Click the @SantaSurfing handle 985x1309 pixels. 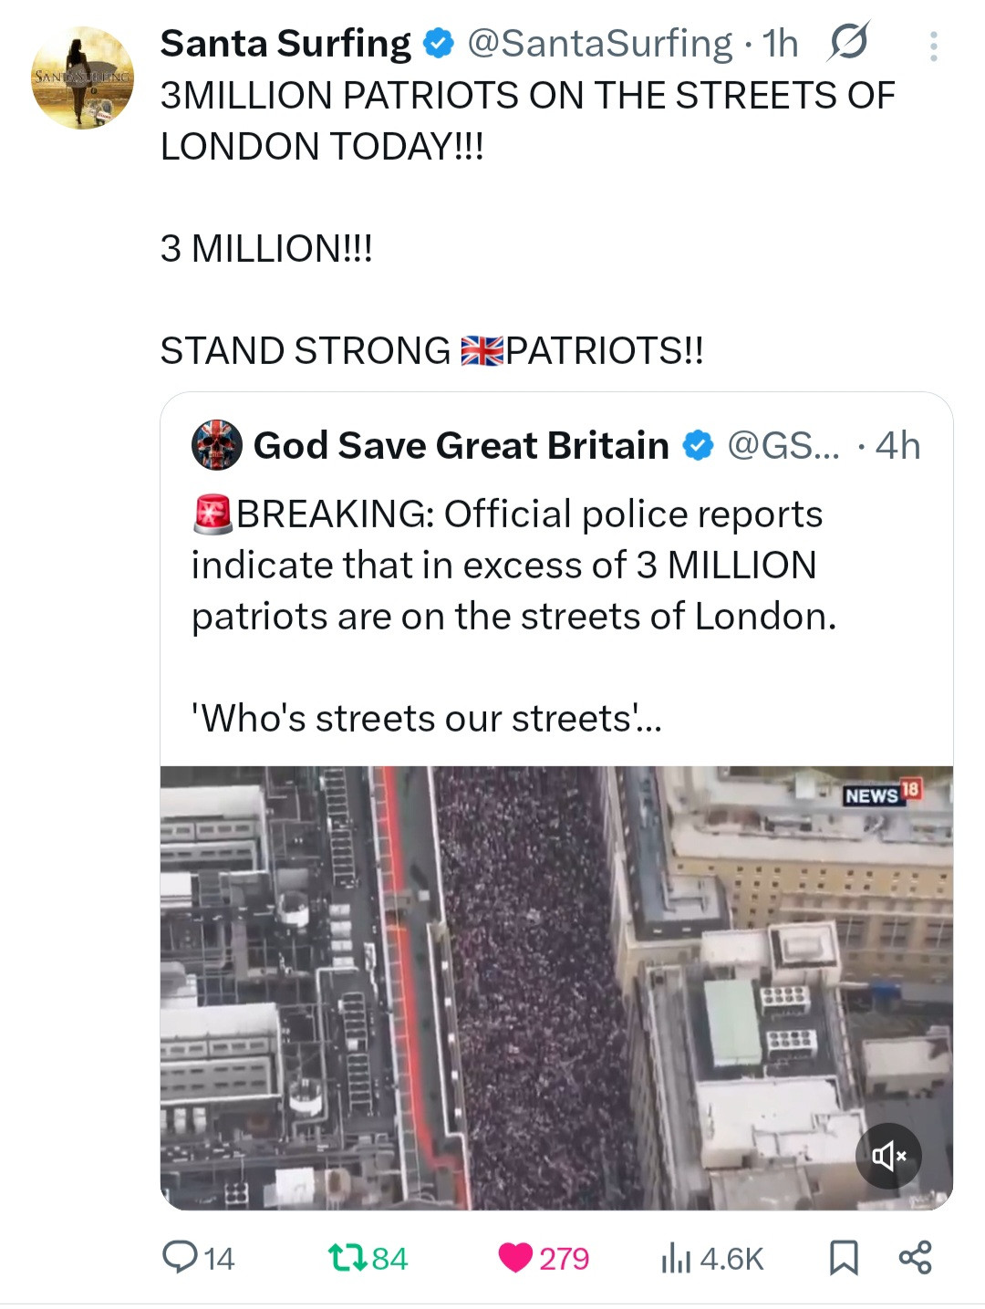click(x=599, y=43)
